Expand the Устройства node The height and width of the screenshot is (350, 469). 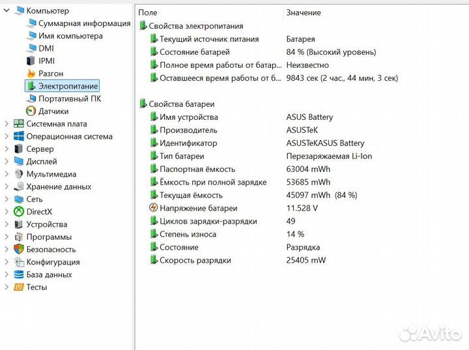tap(7, 224)
